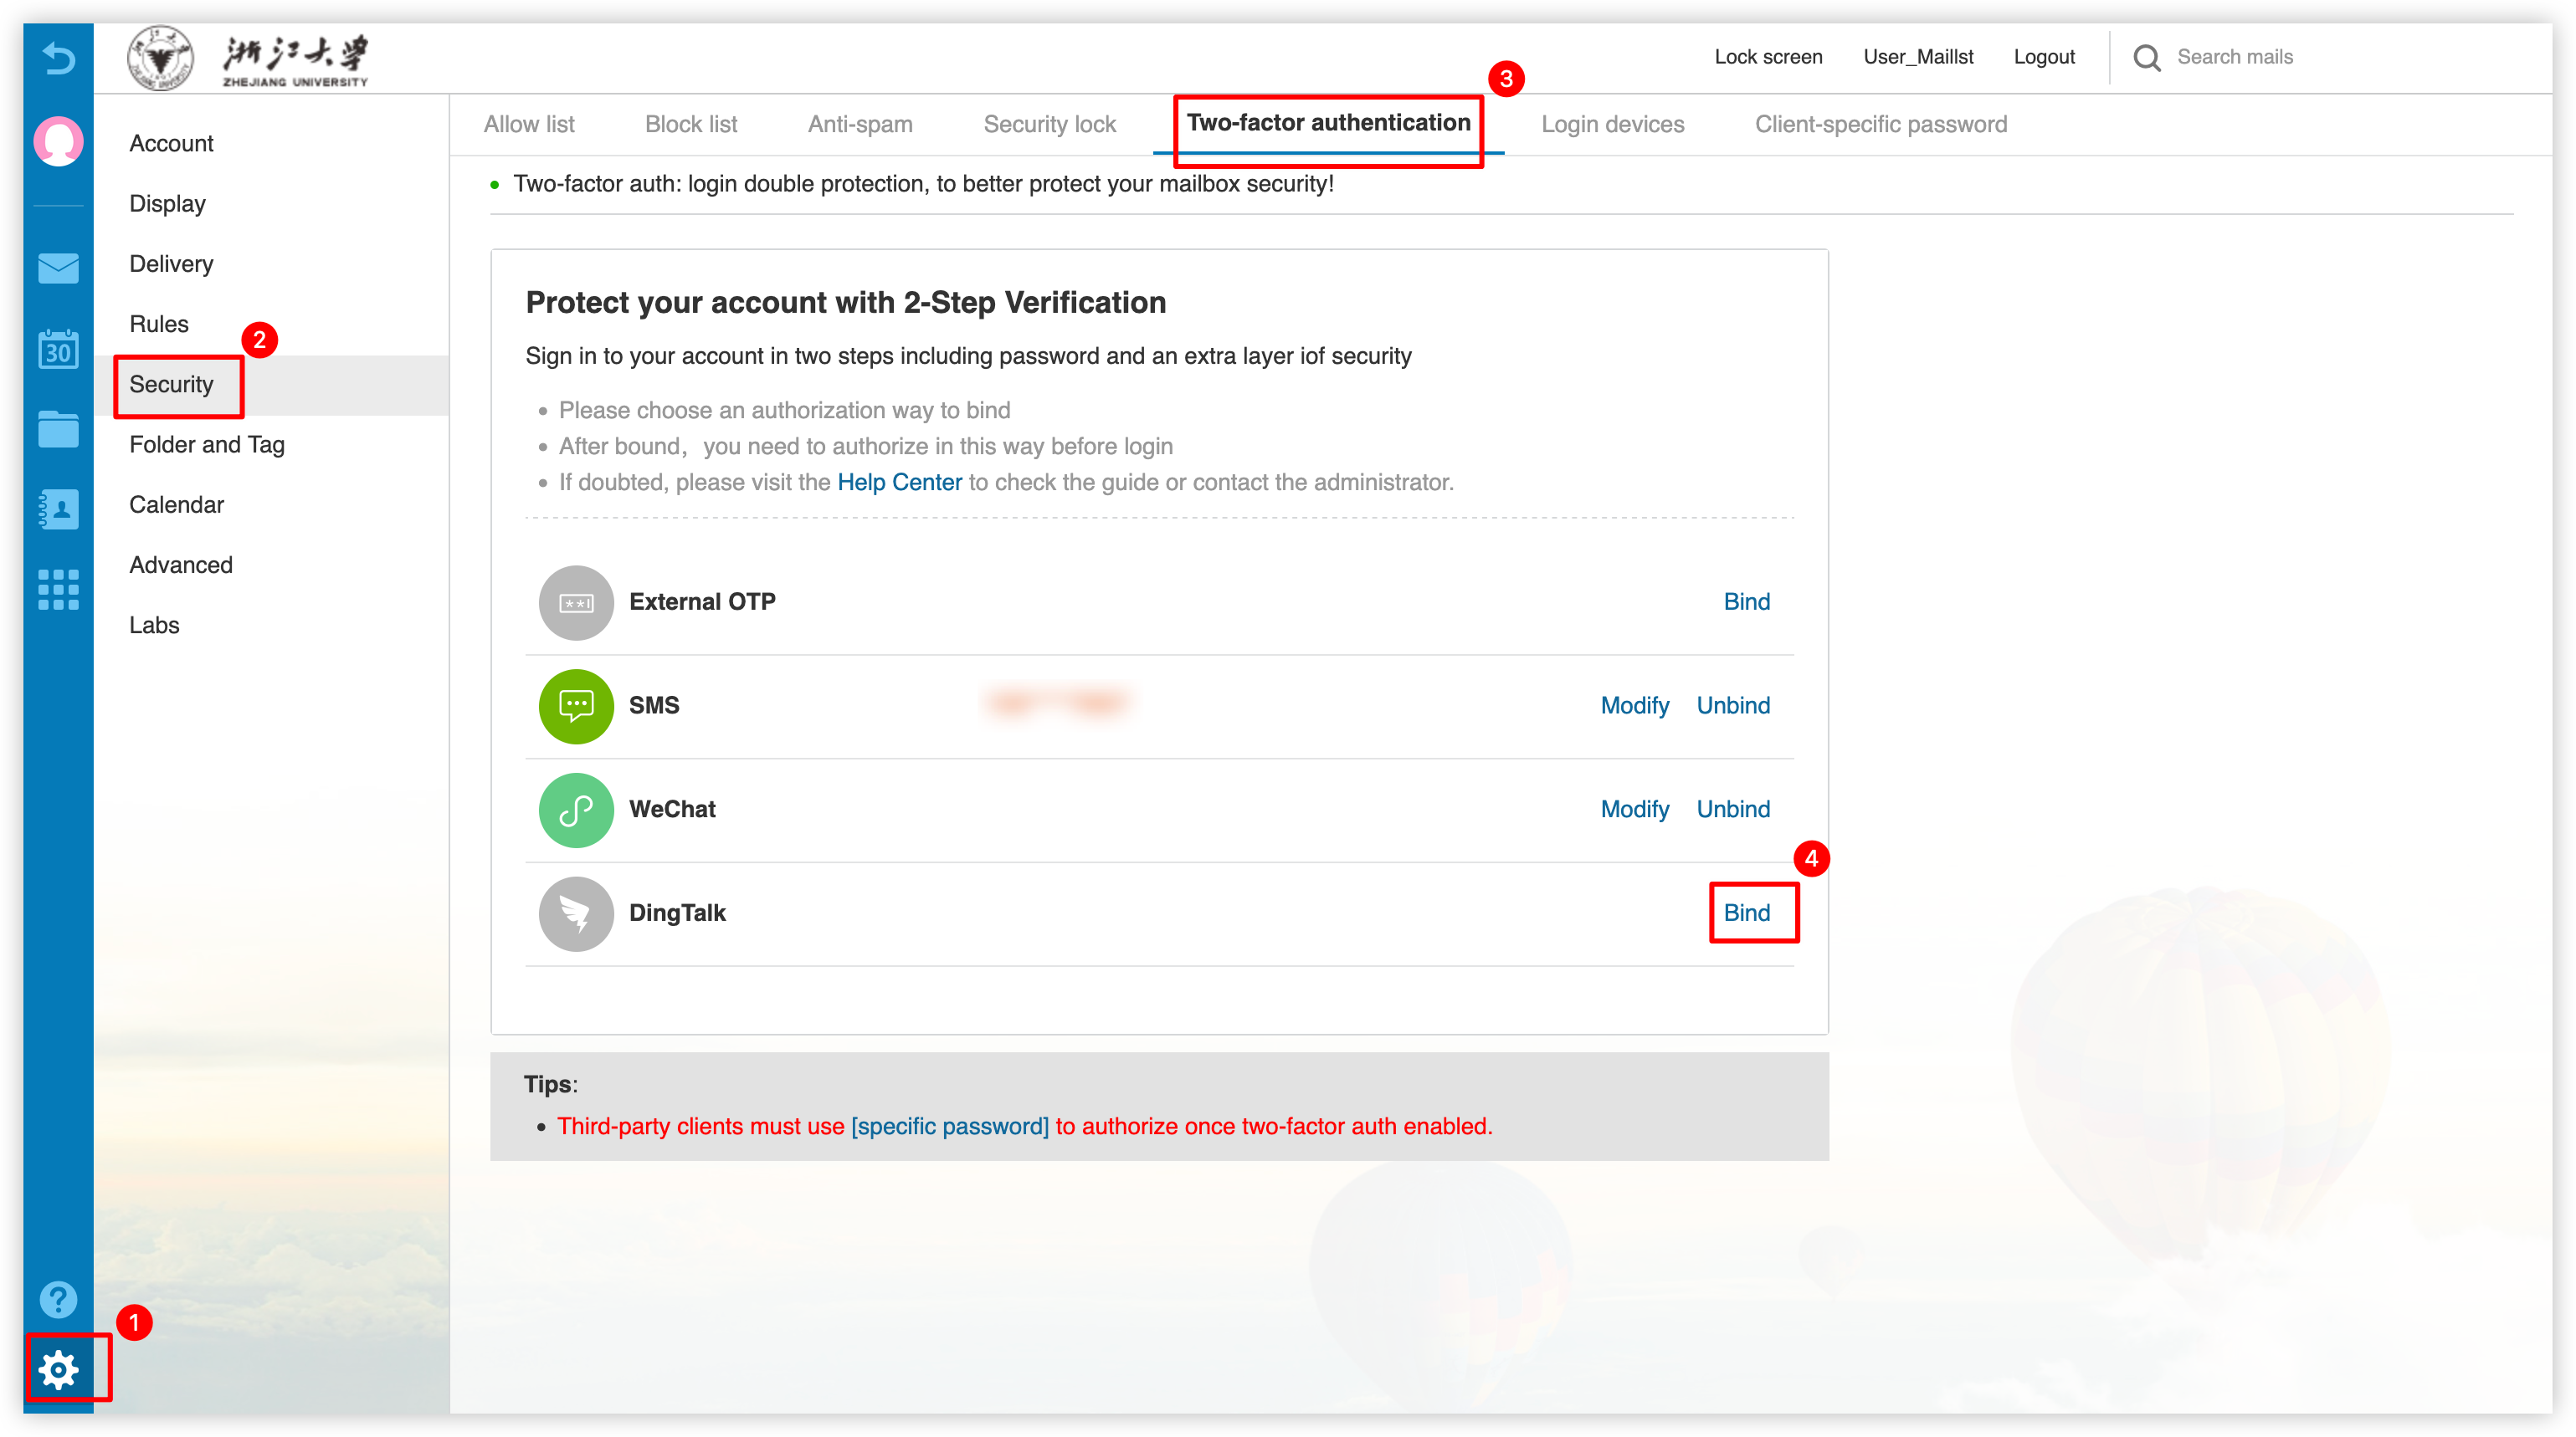Open the Help Center link
The width and height of the screenshot is (2576, 1437).
pyautogui.click(x=900, y=482)
